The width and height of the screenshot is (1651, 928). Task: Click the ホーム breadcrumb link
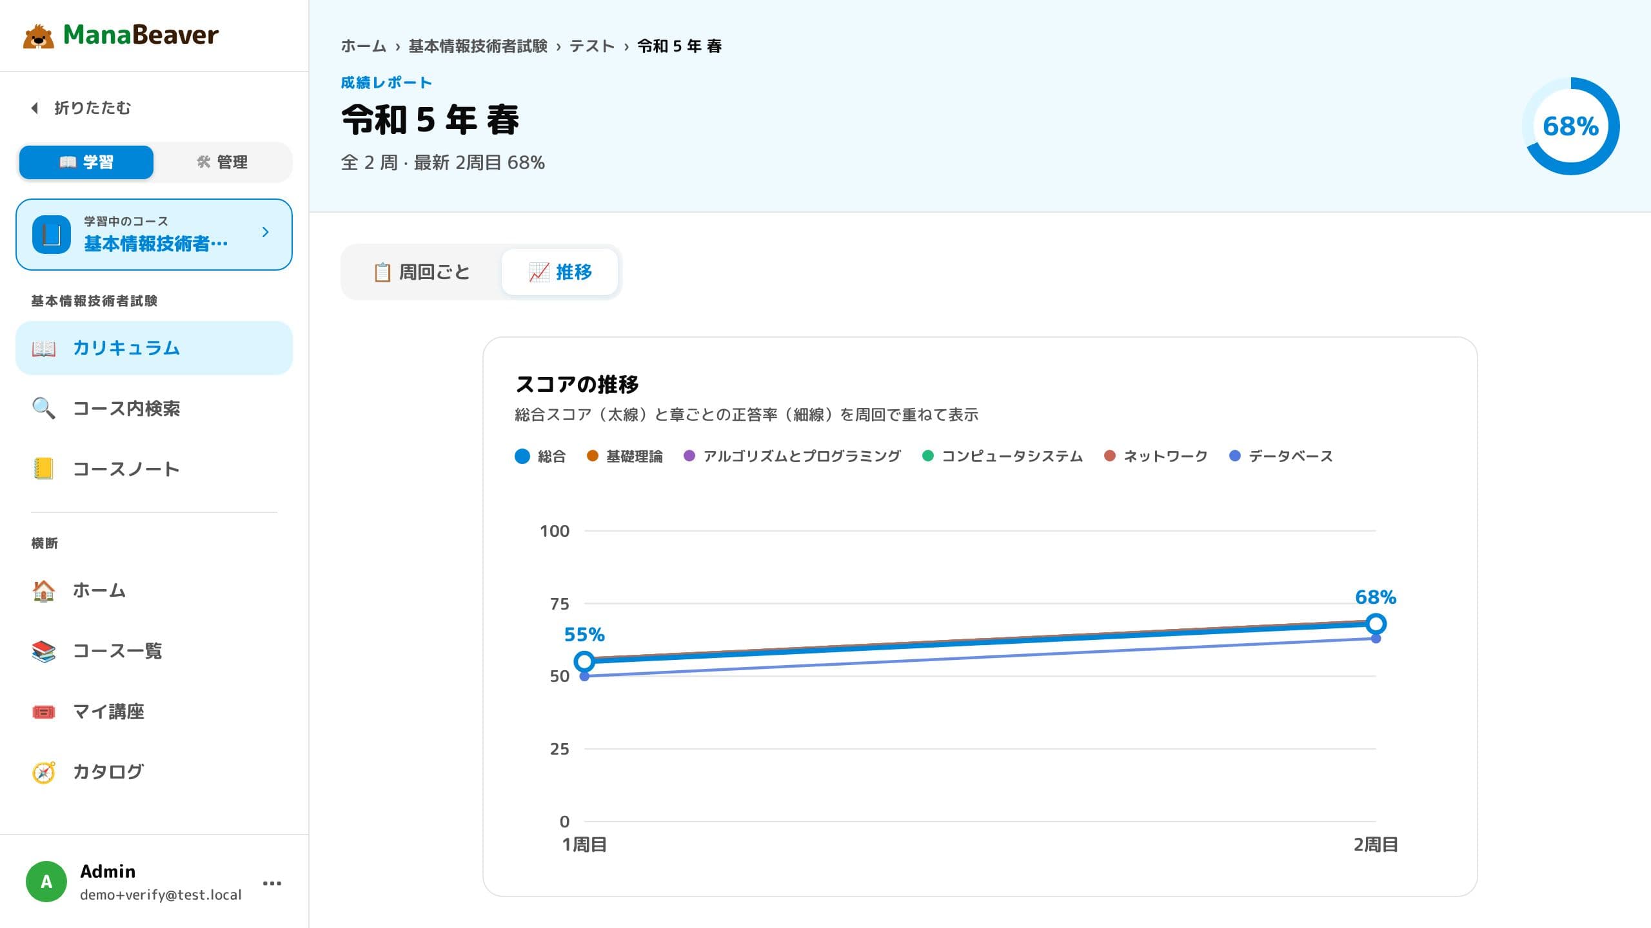pyautogui.click(x=364, y=46)
